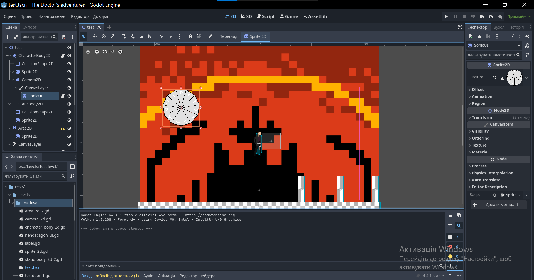534x280 pixels.
Task: Open the Імпорт dock tab
Action: 30,27
